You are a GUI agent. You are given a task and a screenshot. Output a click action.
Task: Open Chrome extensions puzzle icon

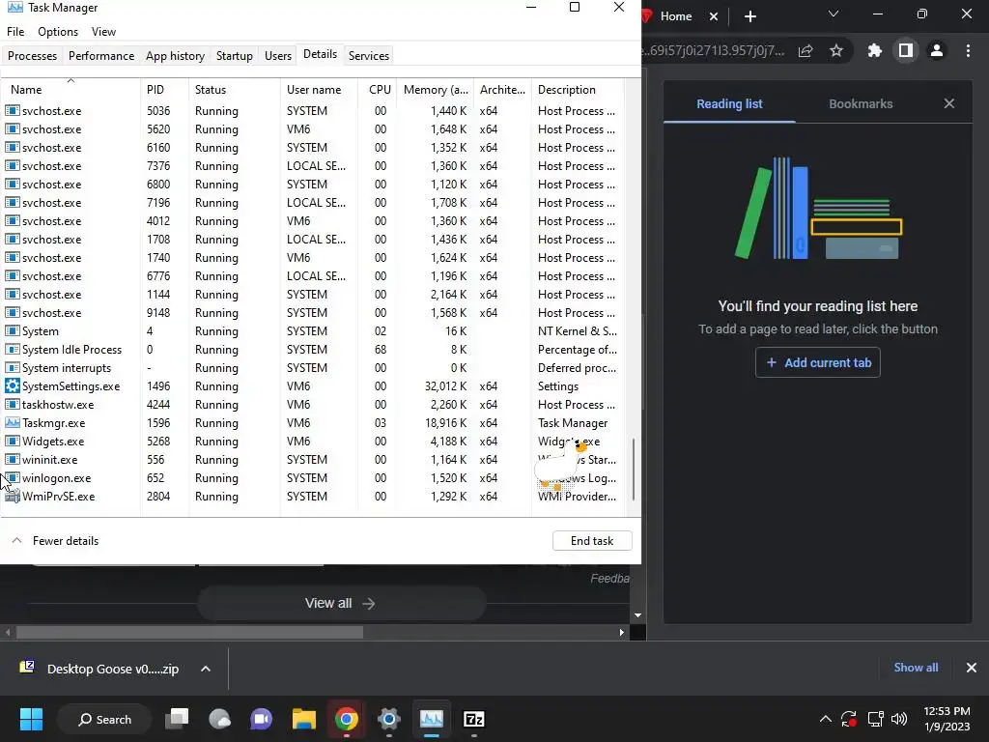(875, 50)
